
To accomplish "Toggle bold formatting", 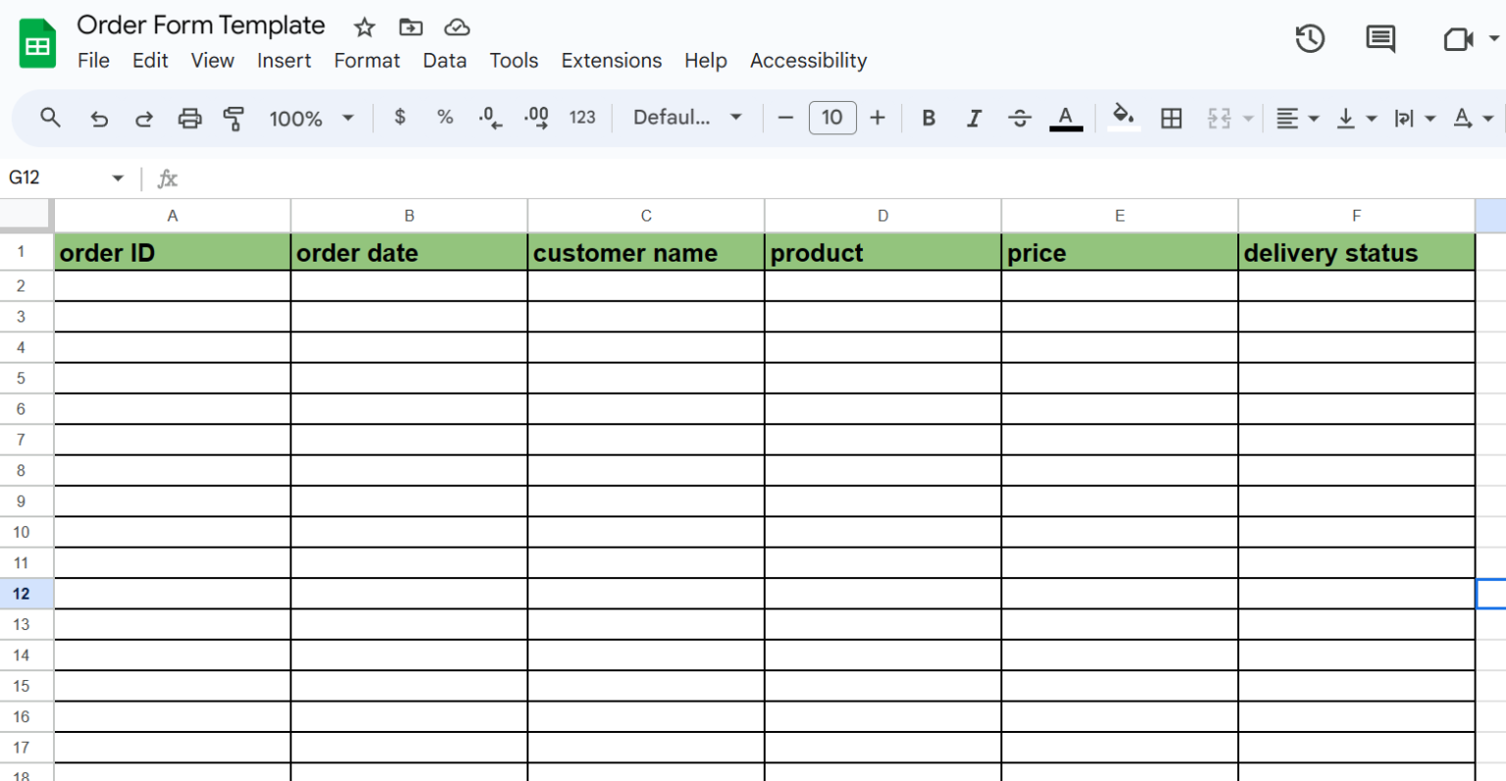I will click(x=929, y=119).
